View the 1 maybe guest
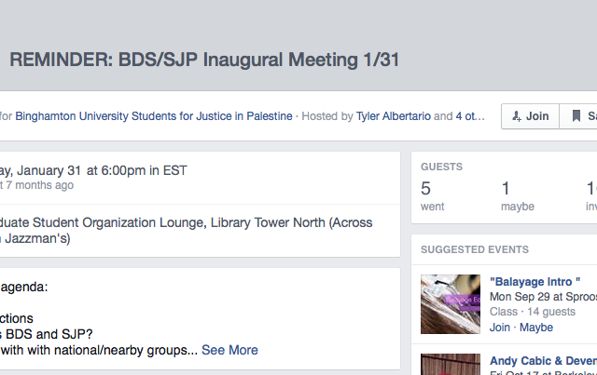This screenshot has height=375, width=597. pos(518,196)
